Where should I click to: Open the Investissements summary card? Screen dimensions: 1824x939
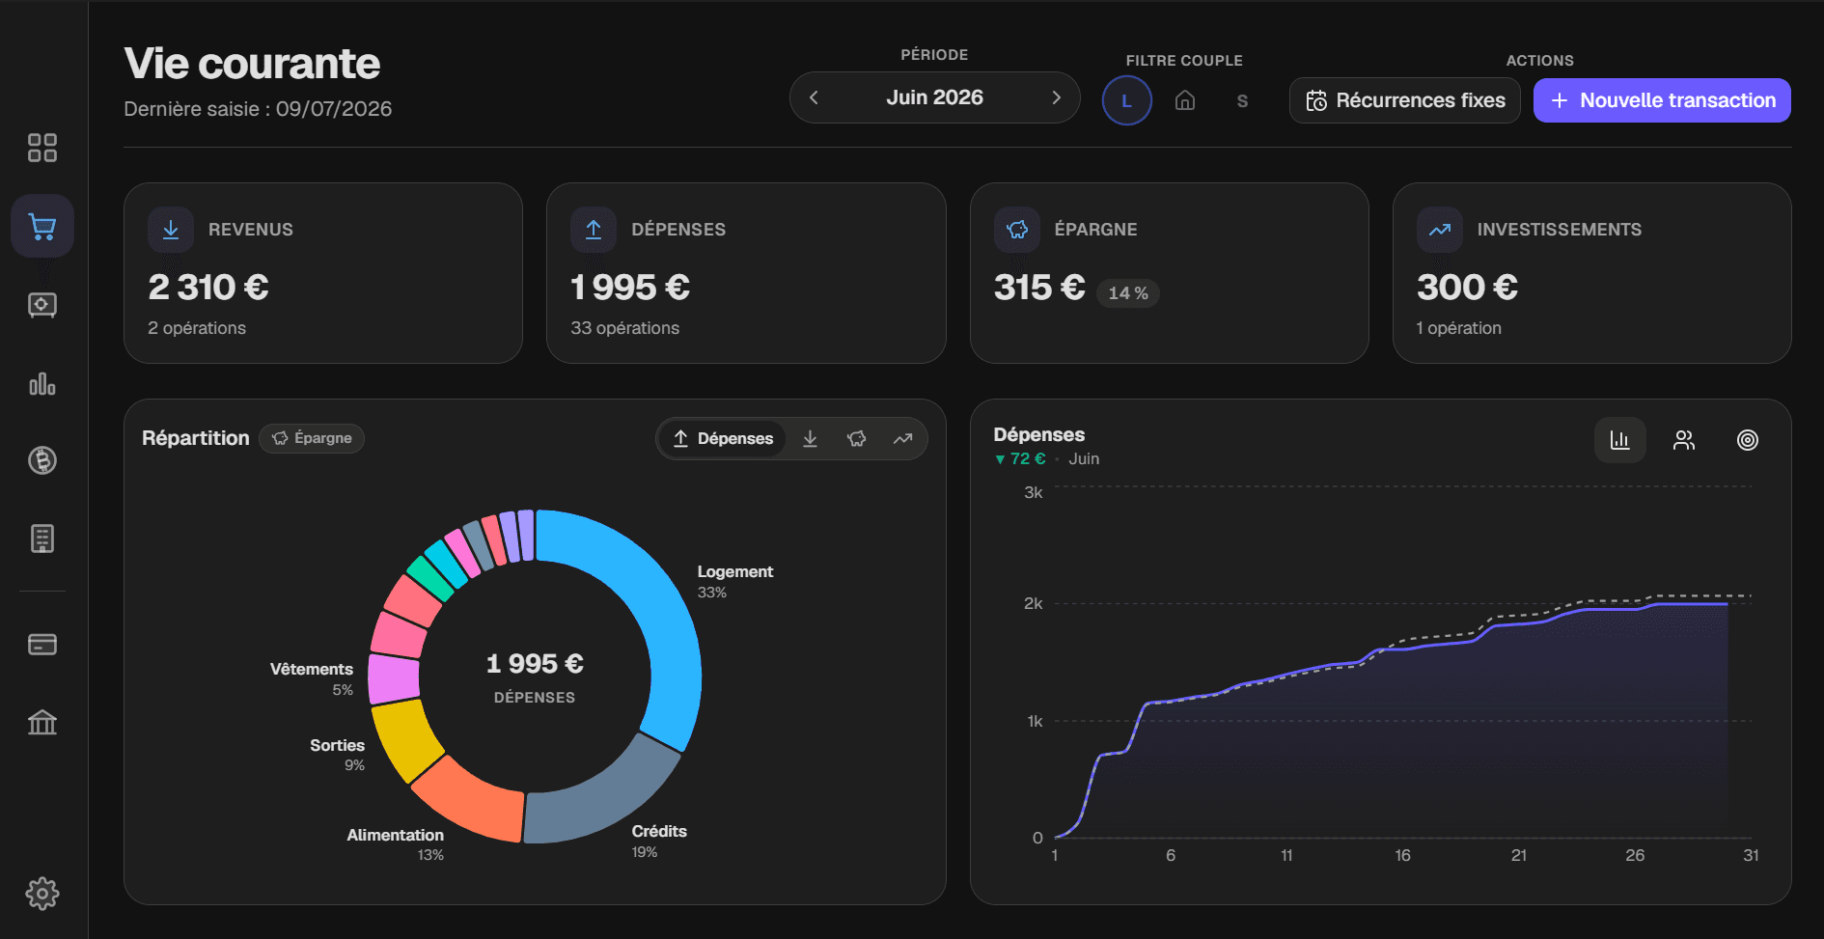1591,273
